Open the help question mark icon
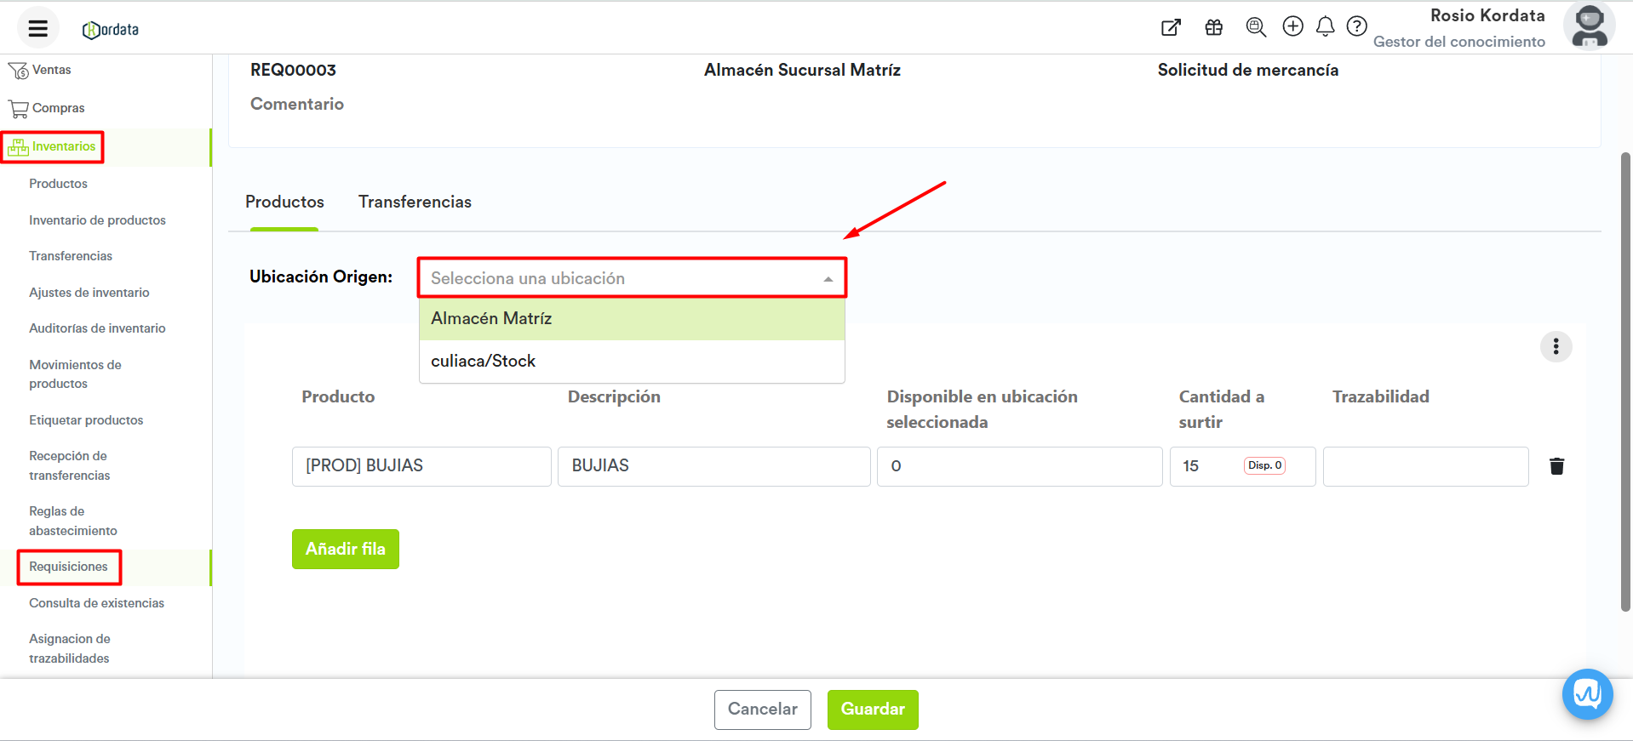The width and height of the screenshot is (1633, 741). click(x=1356, y=26)
